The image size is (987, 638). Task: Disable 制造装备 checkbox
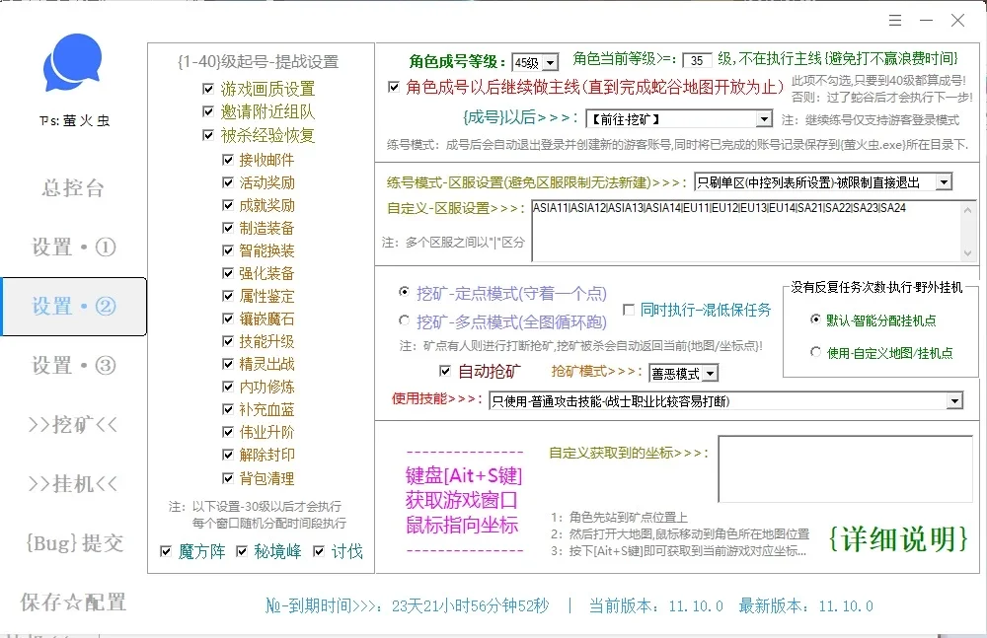point(228,228)
